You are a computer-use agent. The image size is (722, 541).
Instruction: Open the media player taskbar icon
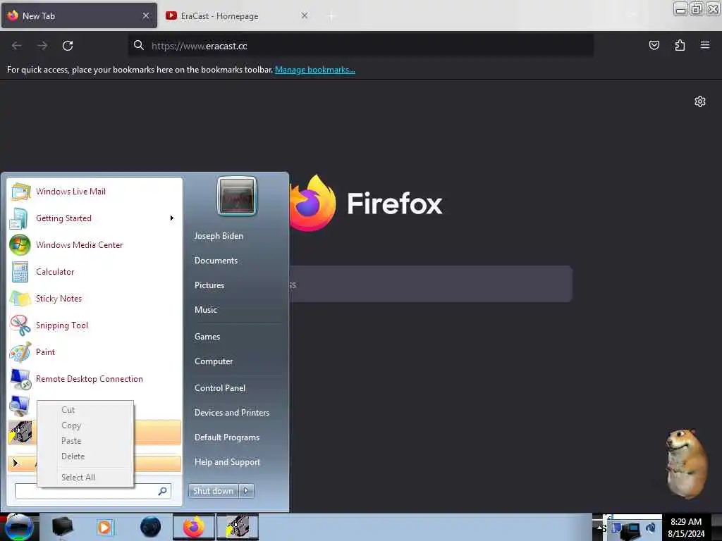tap(104, 527)
